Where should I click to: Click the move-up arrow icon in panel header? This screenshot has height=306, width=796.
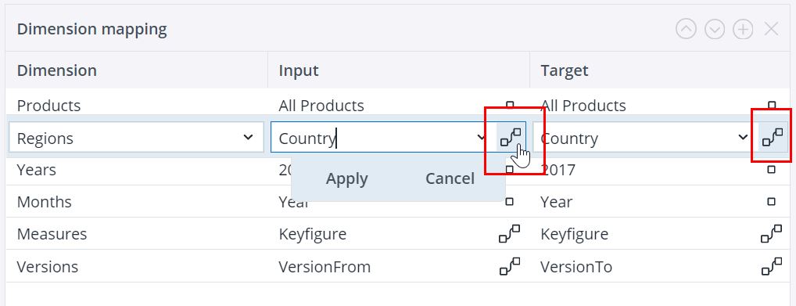click(685, 30)
